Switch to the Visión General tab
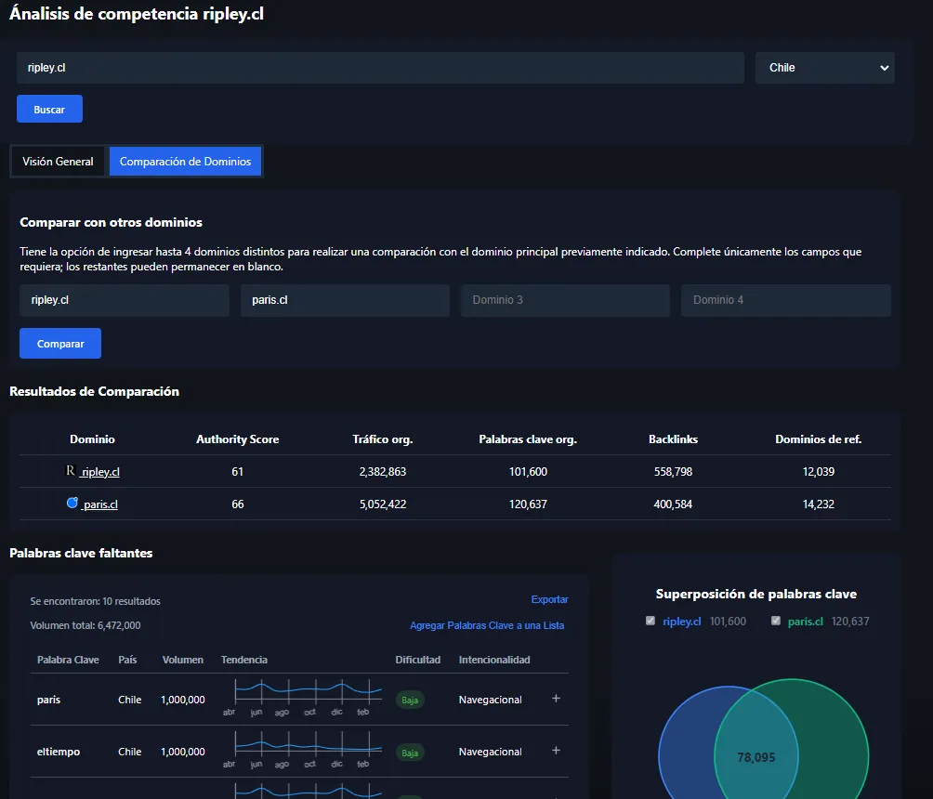This screenshot has width=933, height=799. pyautogui.click(x=59, y=162)
